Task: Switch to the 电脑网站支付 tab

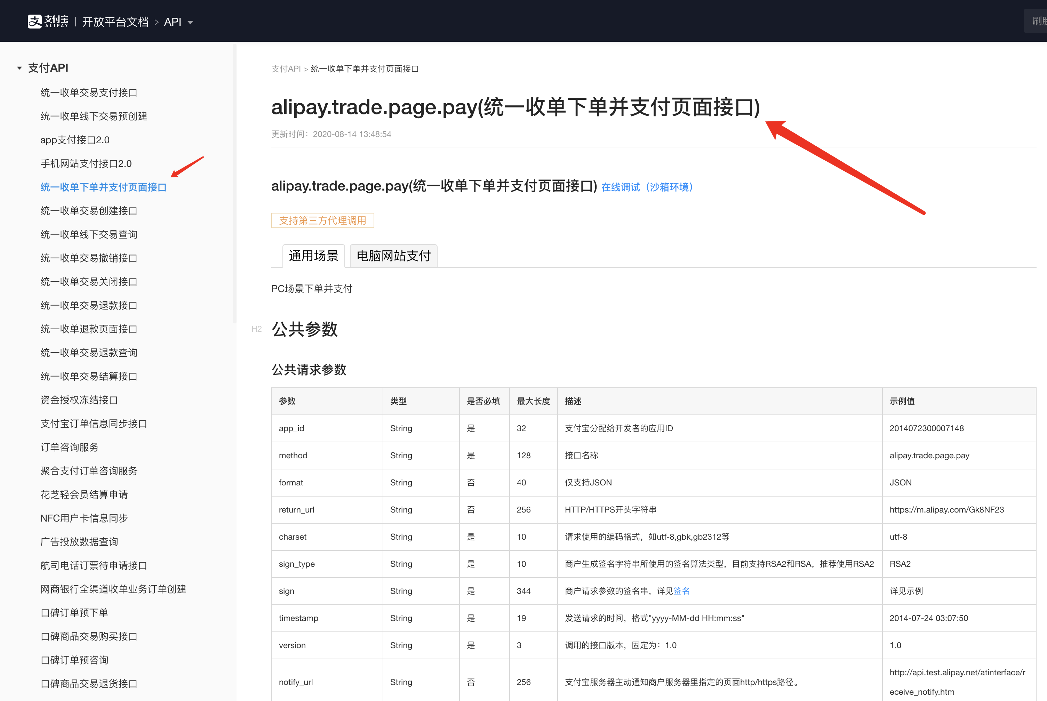Action: (393, 256)
